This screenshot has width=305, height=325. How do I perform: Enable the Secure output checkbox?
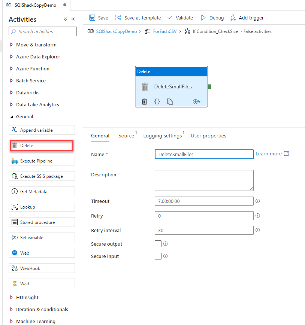tap(158, 244)
